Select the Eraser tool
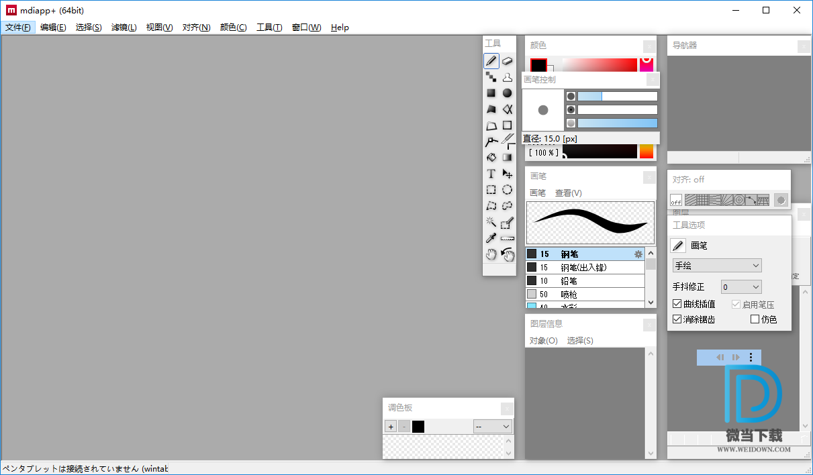The image size is (813, 475). click(508, 61)
